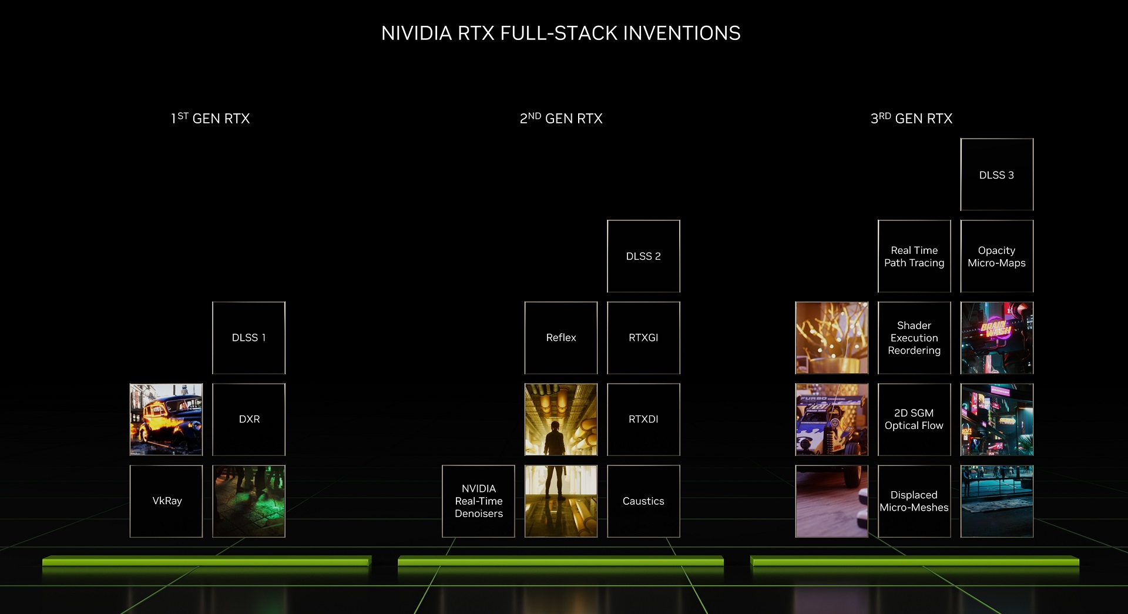Select the Real Time Path Tracing tile
Viewport: 1128px width, 614px height.
914,256
